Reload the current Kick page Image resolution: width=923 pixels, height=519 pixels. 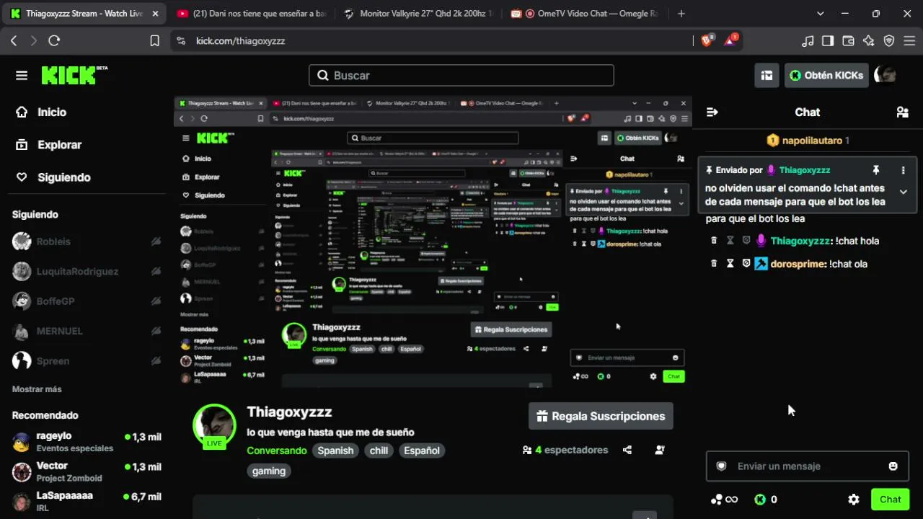tap(54, 41)
